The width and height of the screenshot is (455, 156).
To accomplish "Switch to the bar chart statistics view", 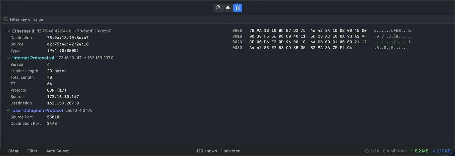I will coord(228,8).
